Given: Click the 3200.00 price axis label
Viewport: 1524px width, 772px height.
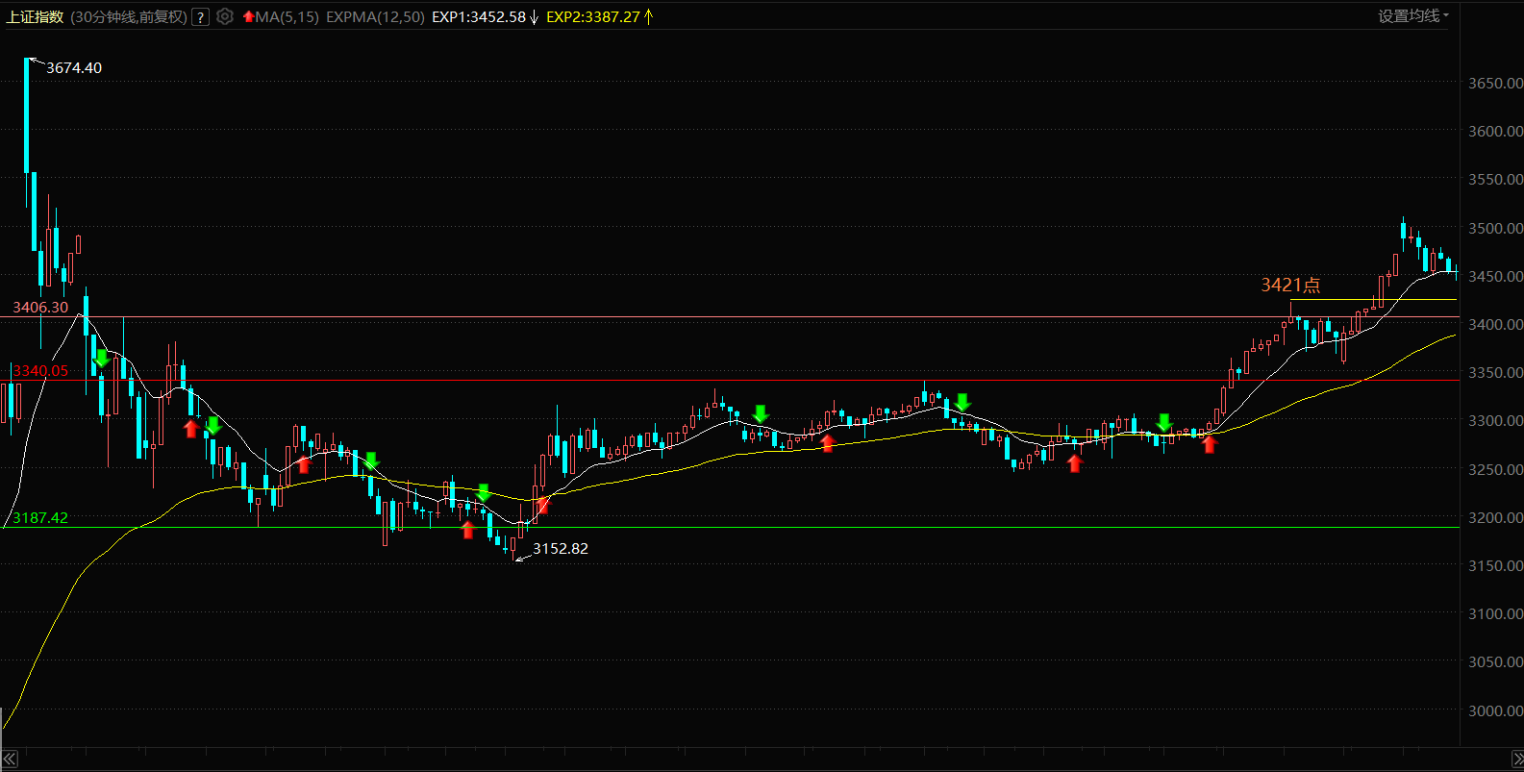Looking at the screenshot, I should pyautogui.click(x=1495, y=518).
